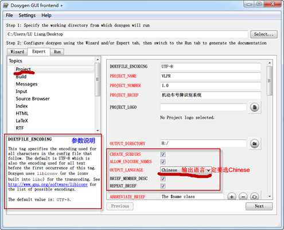The image size is (284, 230).
Task: Remove ABBREVIATE_BRIEF entry with minus icon
Action: [x=243, y=197]
